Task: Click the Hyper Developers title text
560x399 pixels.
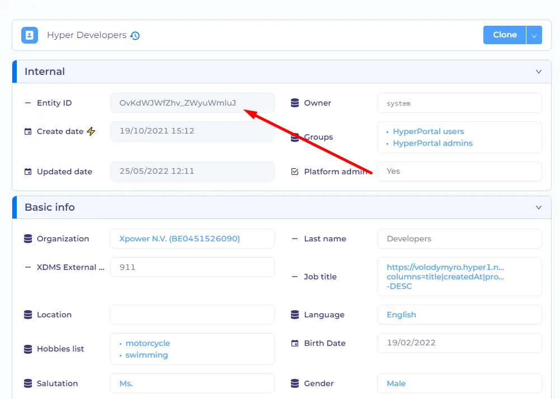Action: point(87,35)
